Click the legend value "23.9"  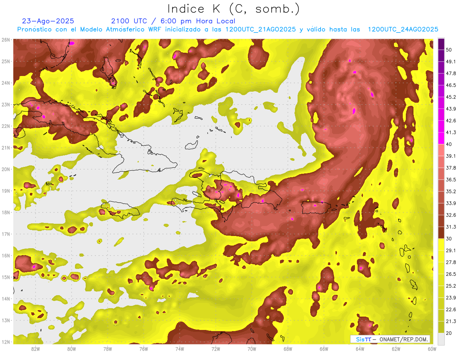(451, 297)
